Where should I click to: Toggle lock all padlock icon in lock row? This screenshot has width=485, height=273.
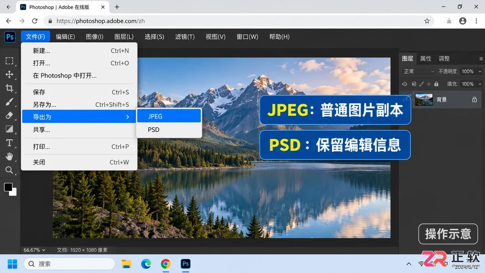pos(436,84)
